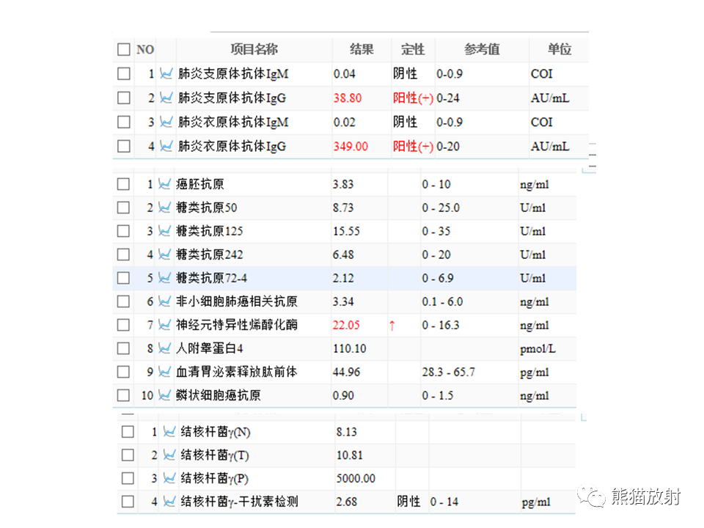The height and width of the screenshot is (528, 704).
Task: Check the box for 肺炎支原体抗体IgG row
Action: tap(123, 98)
